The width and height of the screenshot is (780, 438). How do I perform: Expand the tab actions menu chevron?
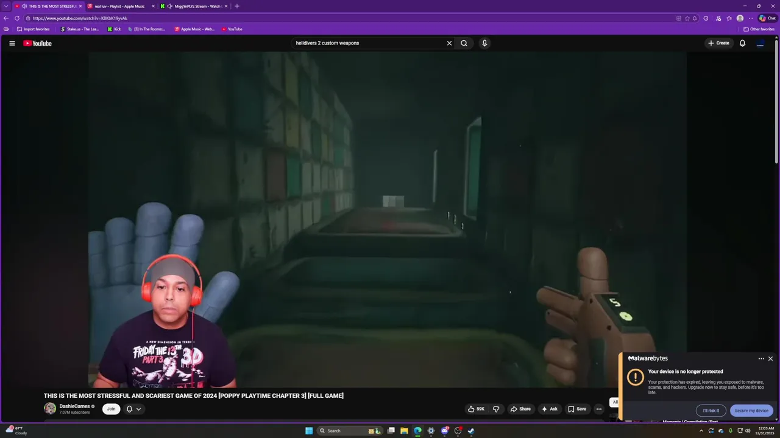tap(5, 6)
